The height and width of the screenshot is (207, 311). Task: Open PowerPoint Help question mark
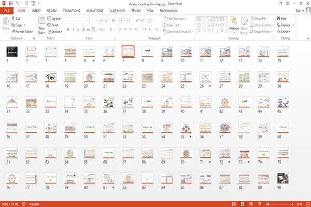pyautogui.click(x=281, y=4)
